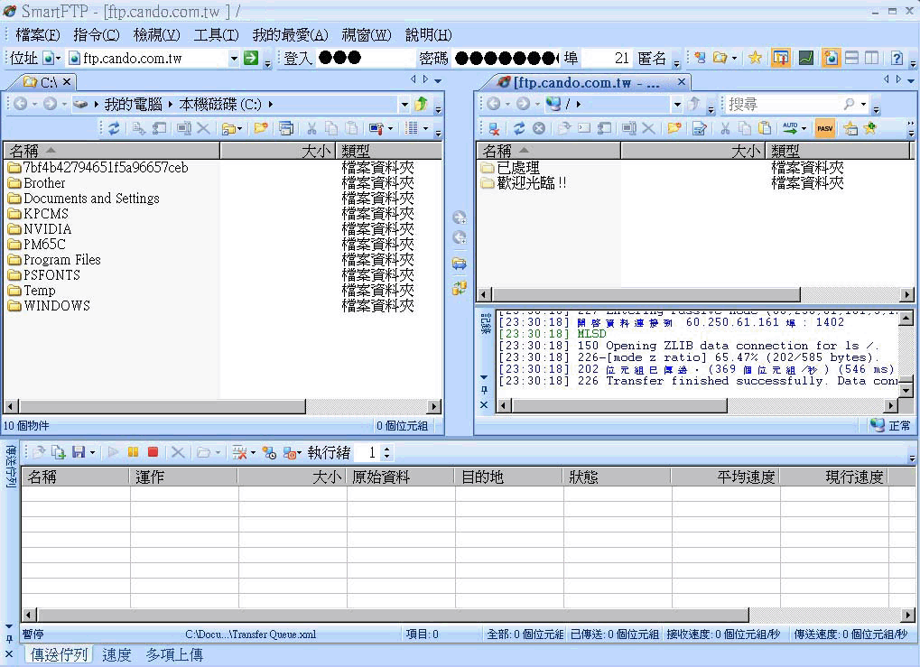Click the local properties tool icon

pyautogui.click(x=376, y=128)
